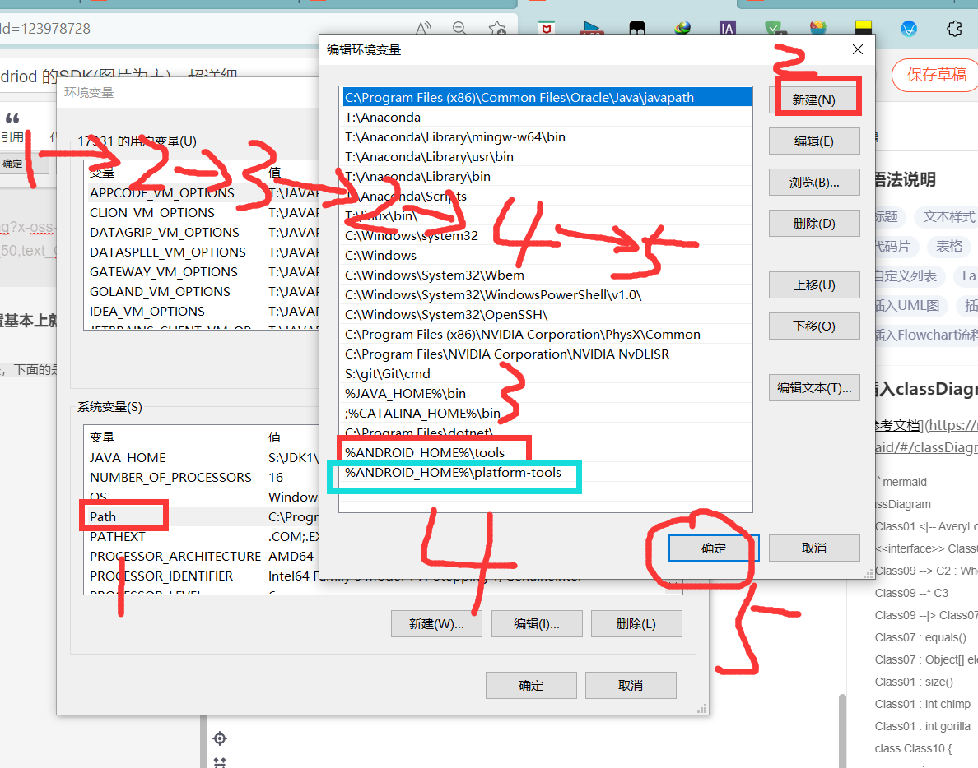Click the 浏览(B)... button

pyautogui.click(x=814, y=182)
